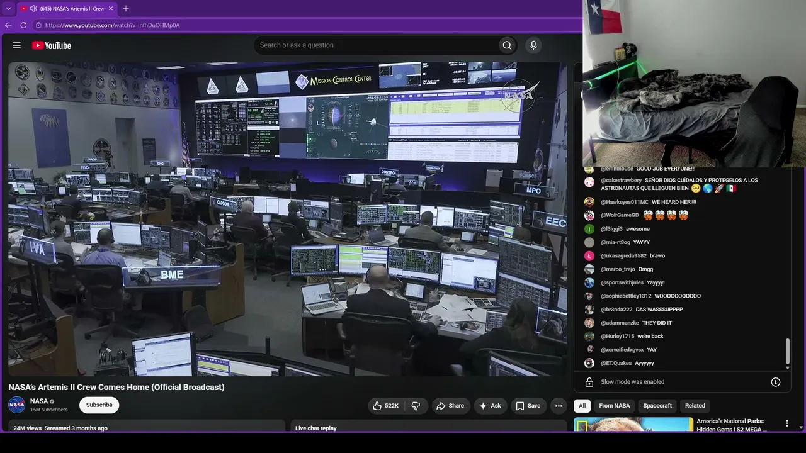Select the Spacecraft filter chip
This screenshot has width=806, height=453.
657,406
